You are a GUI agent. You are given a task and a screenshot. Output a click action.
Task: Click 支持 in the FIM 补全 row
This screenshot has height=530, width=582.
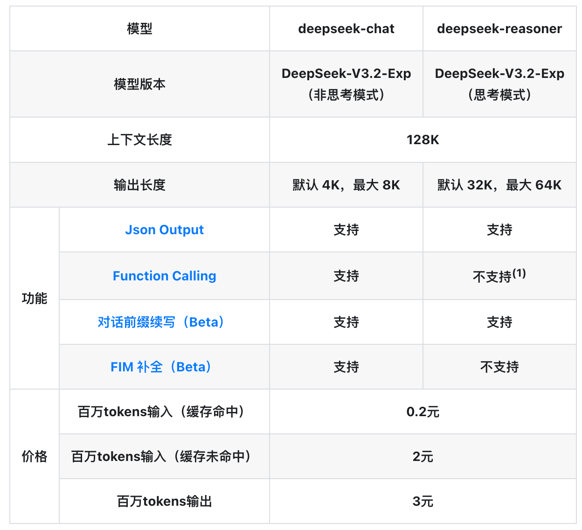346,367
